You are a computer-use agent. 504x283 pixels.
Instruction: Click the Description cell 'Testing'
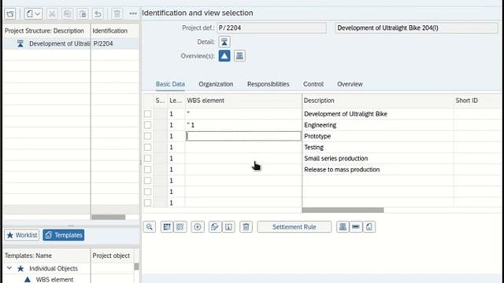378,147
